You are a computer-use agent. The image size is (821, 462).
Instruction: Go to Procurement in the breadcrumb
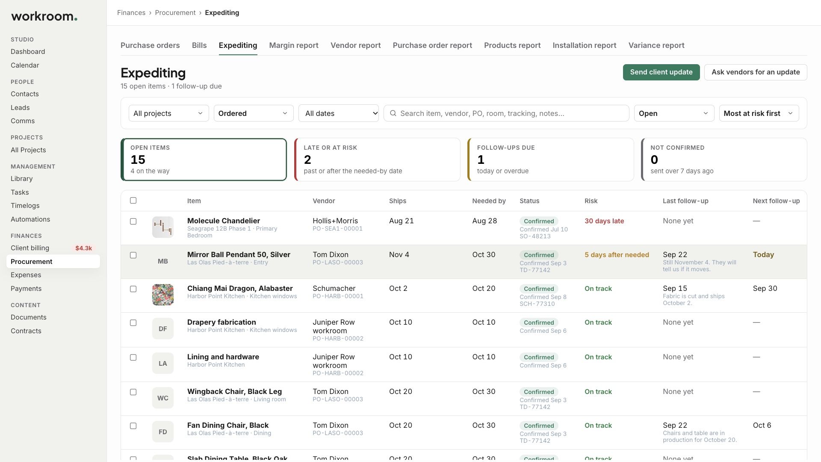coord(175,13)
